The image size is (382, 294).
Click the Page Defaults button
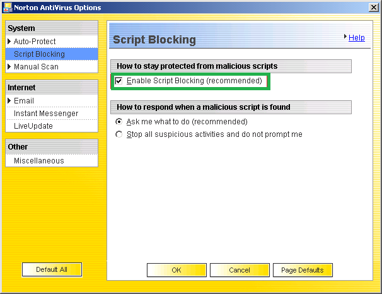(x=303, y=270)
